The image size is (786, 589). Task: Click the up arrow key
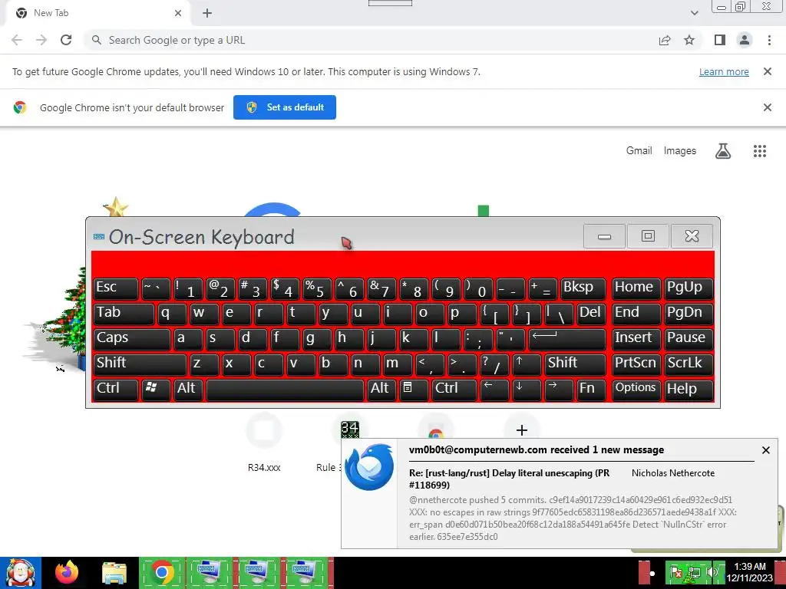click(x=527, y=364)
